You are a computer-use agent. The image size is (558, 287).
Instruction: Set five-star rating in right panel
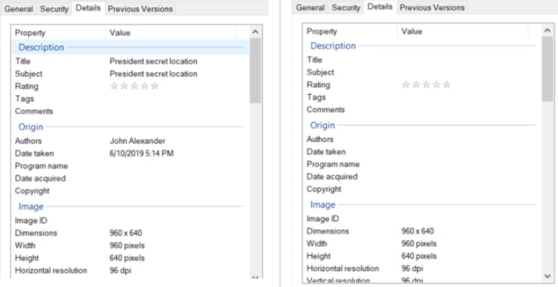click(447, 85)
